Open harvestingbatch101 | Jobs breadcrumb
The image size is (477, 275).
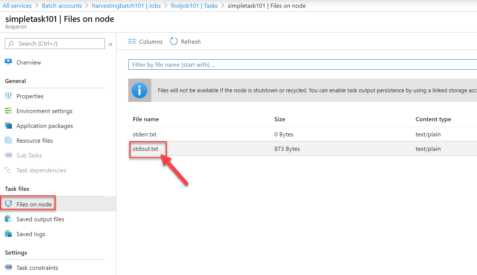(x=126, y=6)
